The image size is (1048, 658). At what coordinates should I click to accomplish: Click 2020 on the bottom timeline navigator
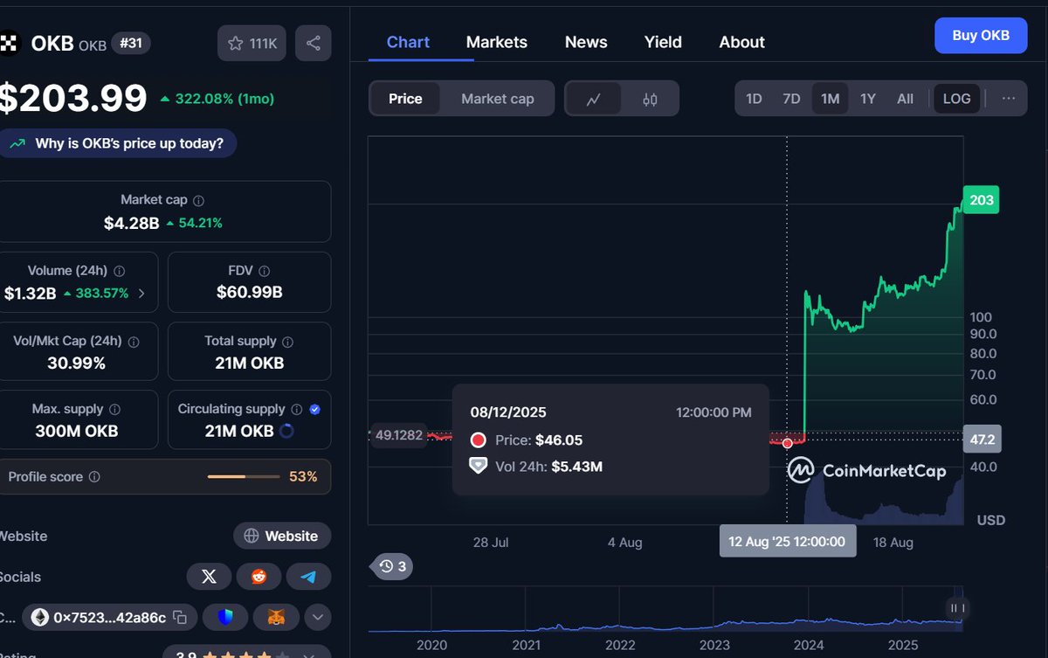pyautogui.click(x=431, y=645)
